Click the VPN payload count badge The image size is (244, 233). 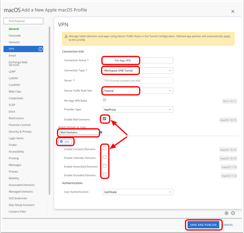pos(40,49)
